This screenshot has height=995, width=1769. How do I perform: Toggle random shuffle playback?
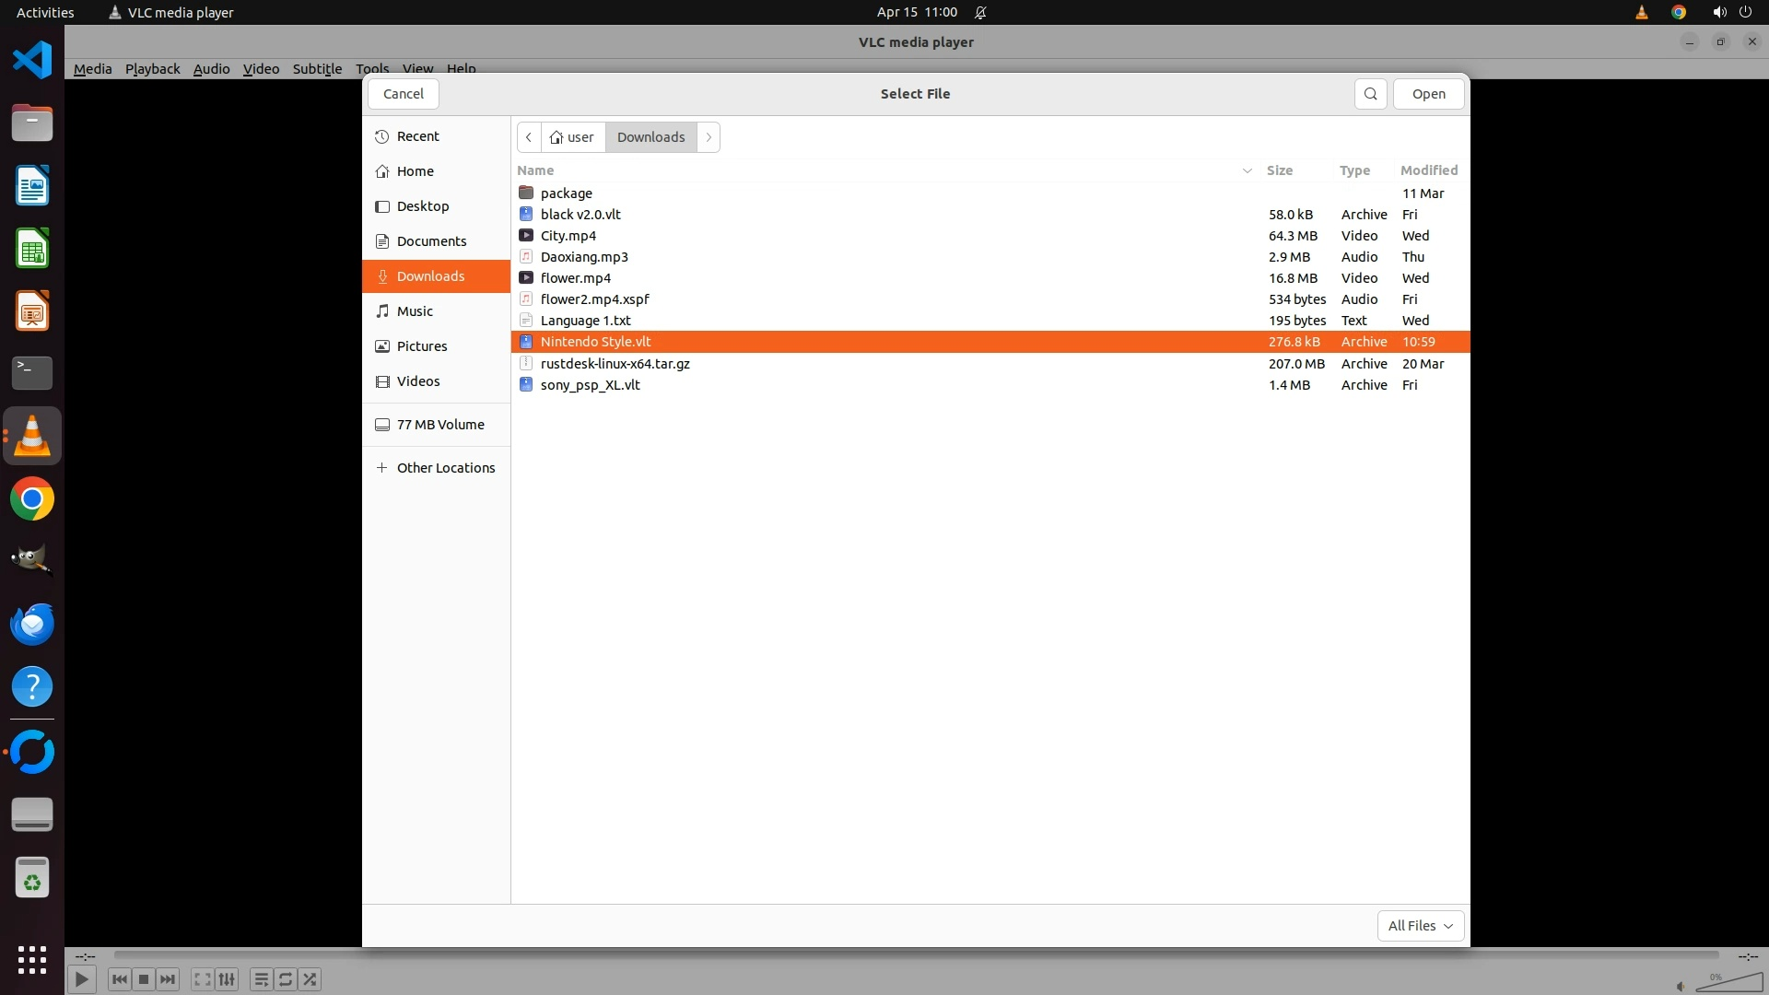310,979
